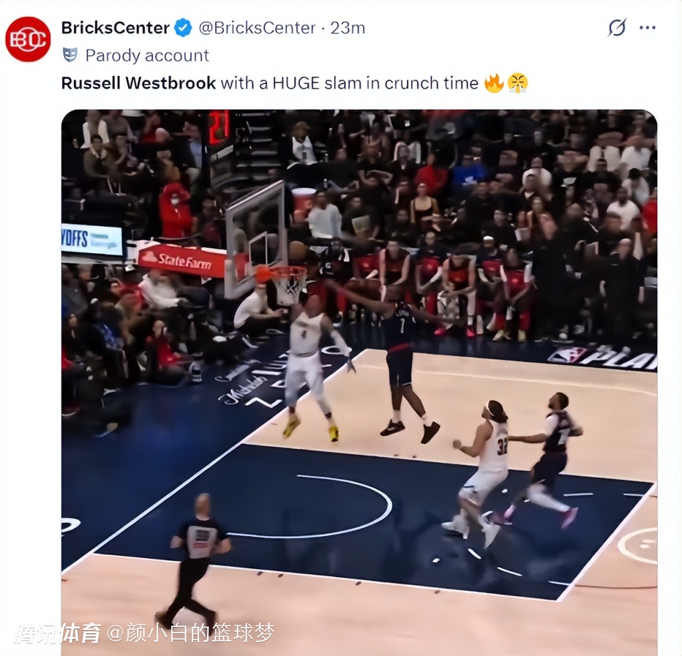Image resolution: width=682 pixels, height=656 pixels.
Task: Open the 23m post timestamp
Action: pyautogui.click(x=347, y=28)
